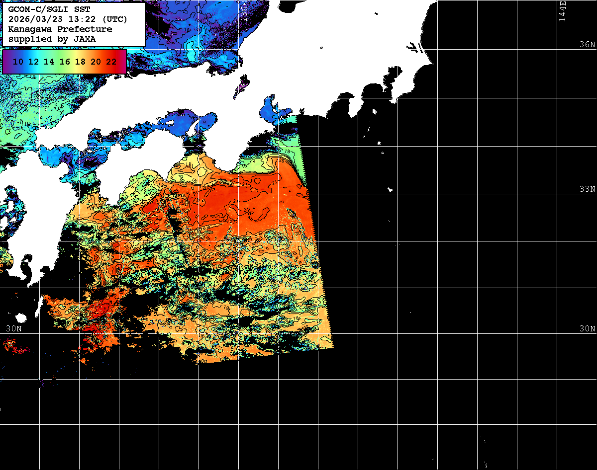The width and height of the screenshot is (597, 470).
Task: Click the 16 value on the color scale
Action: (65, 62)
